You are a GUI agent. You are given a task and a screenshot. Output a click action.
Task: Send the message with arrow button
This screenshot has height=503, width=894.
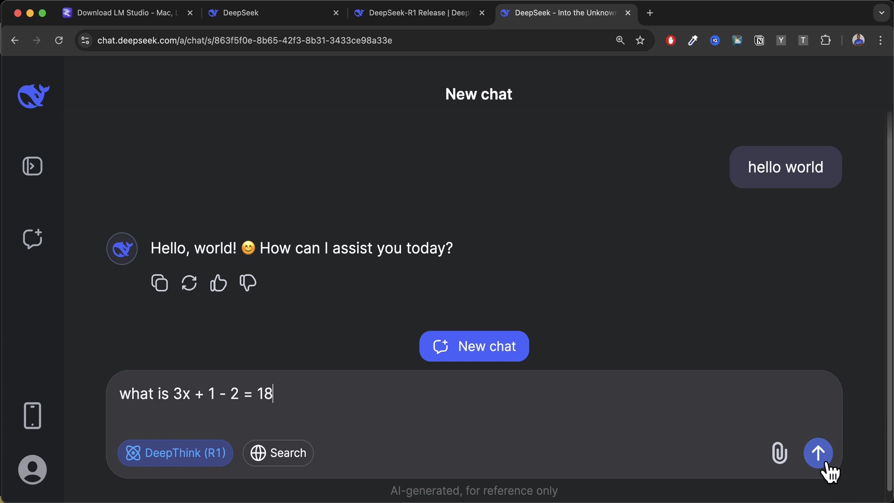point(818,453)
